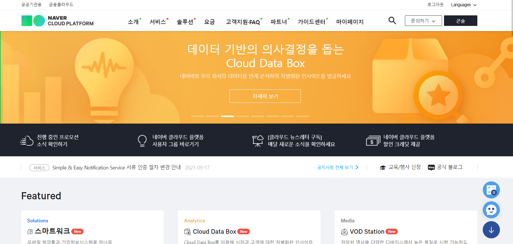
Task: Click the Analytics category label
Action: tap(194, 221)
